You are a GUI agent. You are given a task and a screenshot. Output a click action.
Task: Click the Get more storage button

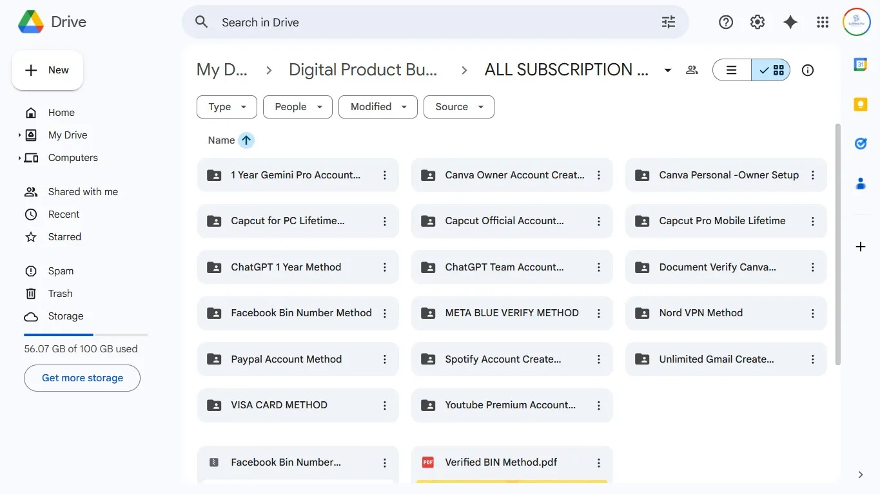(82, 378)
